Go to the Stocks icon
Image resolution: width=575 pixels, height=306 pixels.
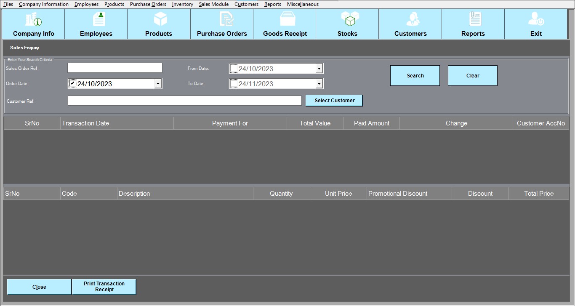[347, 20]
